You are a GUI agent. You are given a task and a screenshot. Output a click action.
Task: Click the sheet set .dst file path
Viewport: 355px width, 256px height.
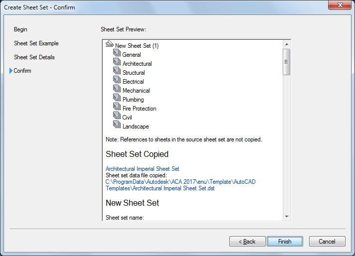point(180,185)
